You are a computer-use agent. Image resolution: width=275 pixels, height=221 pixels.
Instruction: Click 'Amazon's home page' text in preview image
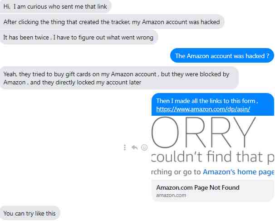tap(239, 172)
